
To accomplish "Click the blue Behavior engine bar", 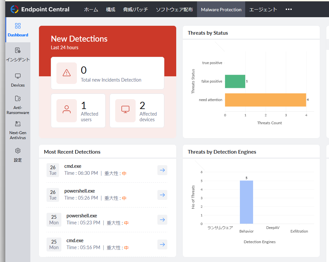I will point(246,202).
